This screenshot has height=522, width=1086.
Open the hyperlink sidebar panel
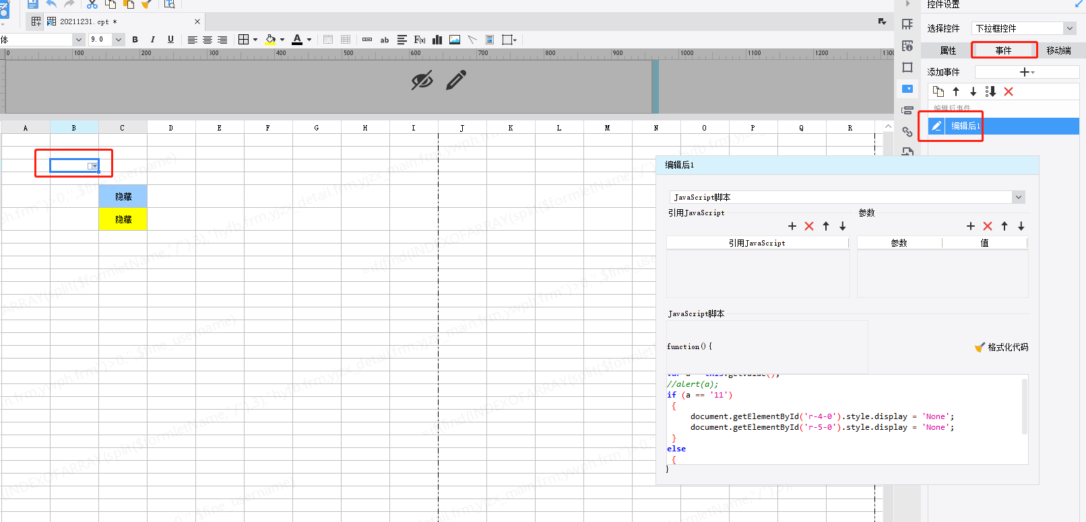[907, 132]
